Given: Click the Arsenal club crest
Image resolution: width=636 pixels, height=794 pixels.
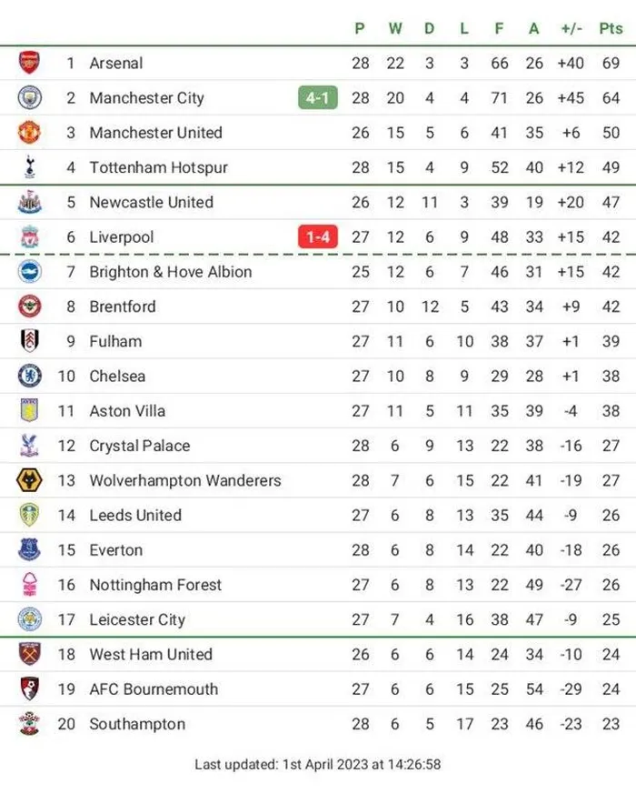Looking at the screenshot, I should click(30, 63).
